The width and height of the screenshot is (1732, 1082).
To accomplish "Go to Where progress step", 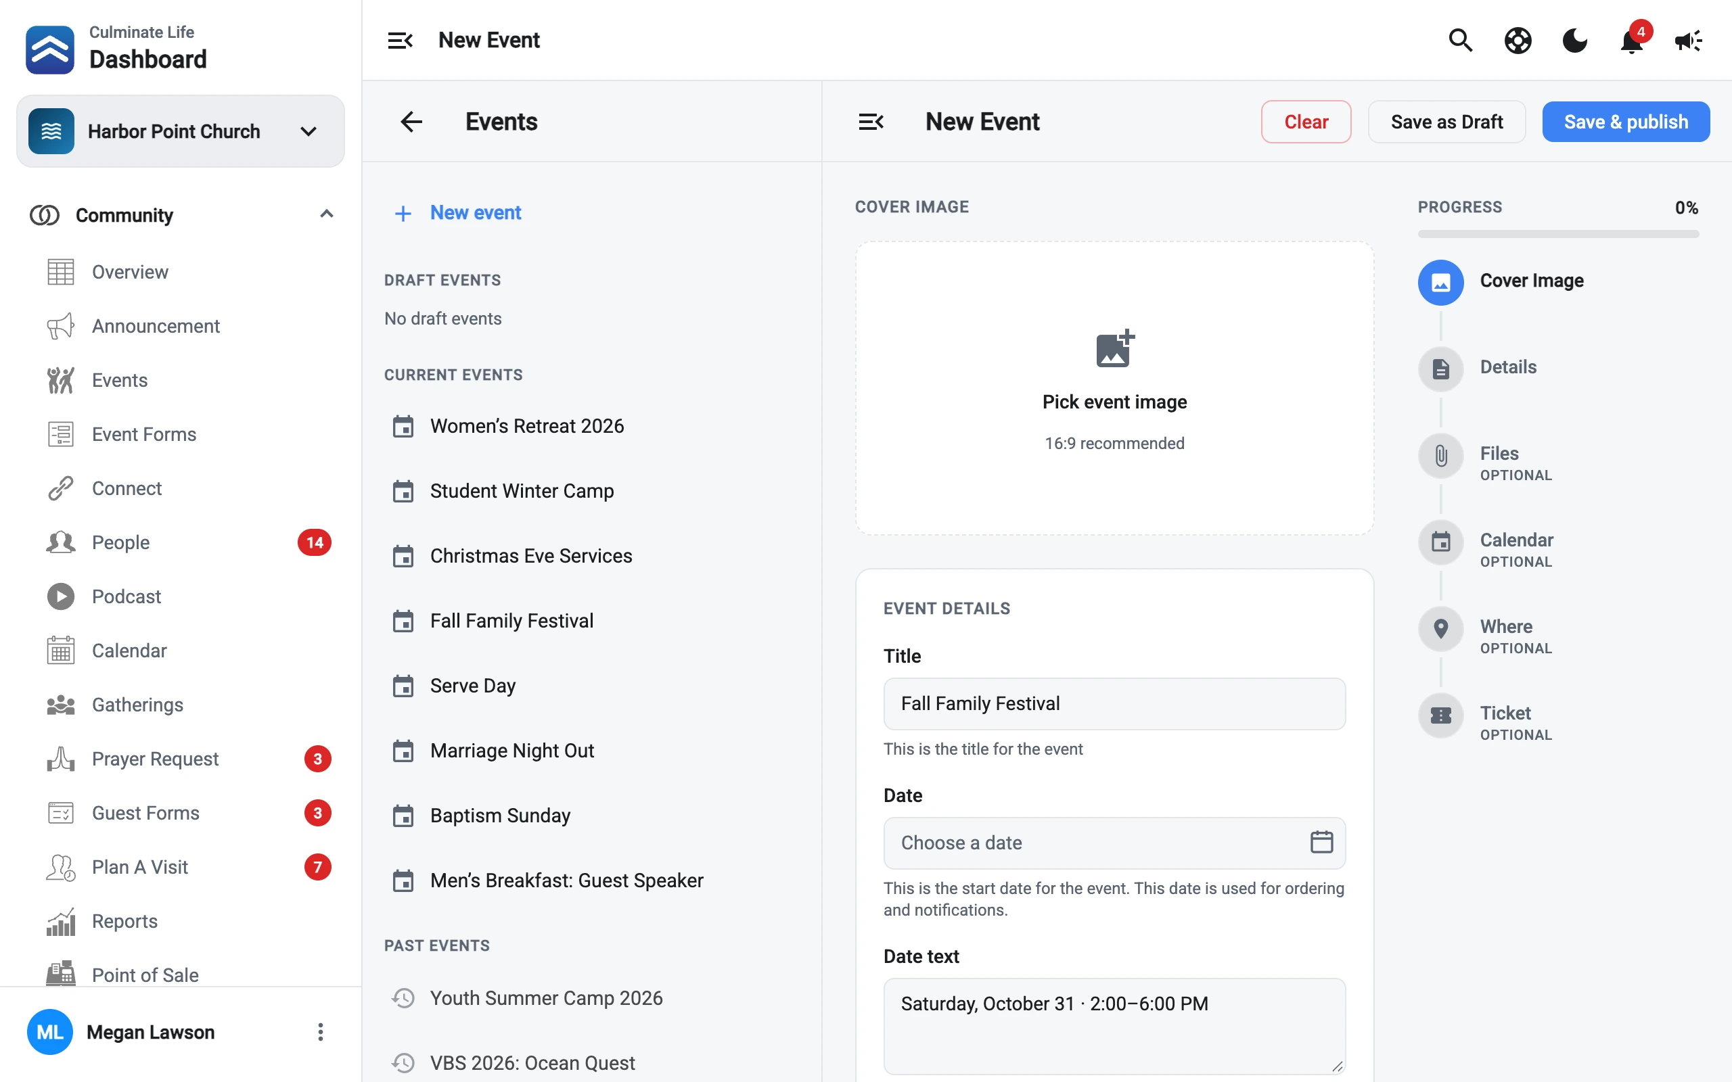I will (1485, 628).
